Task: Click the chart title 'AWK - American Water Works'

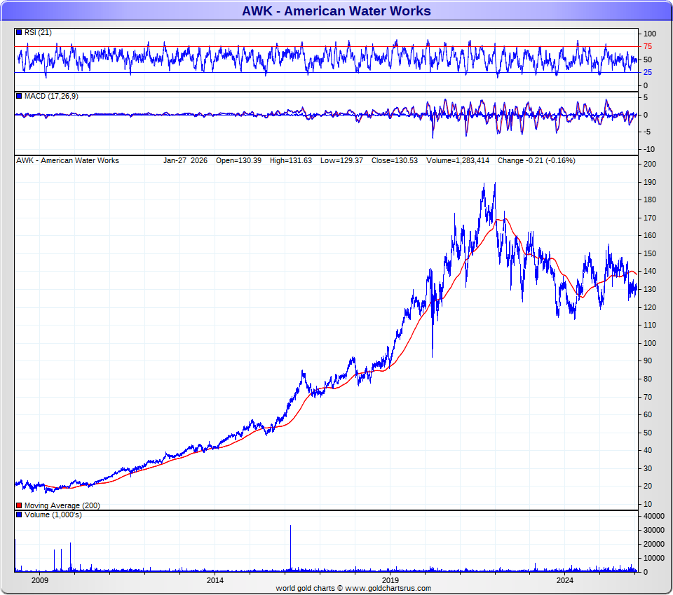Action: coord(336,10)
